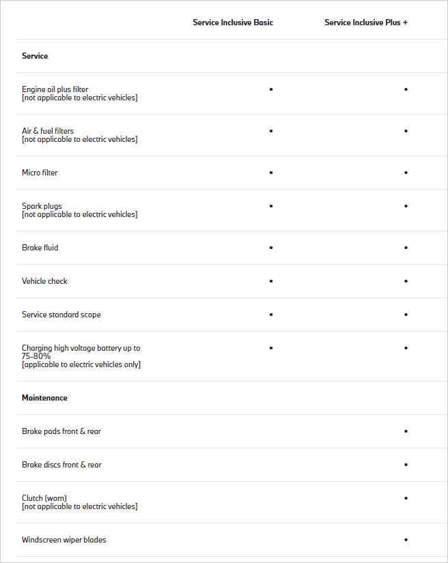Viewport: 448px width, 563px height.
Task: Click the Service Inclusive Basic column header
Action: pyautogui.click(x=233, y=23)
